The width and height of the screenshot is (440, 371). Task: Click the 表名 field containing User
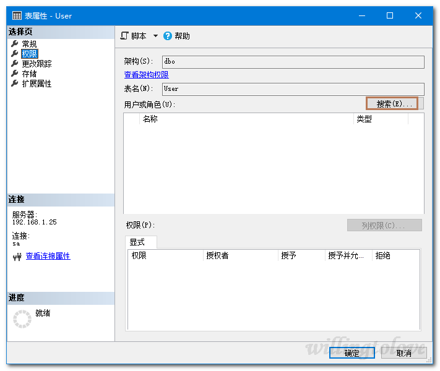[293, 89]
